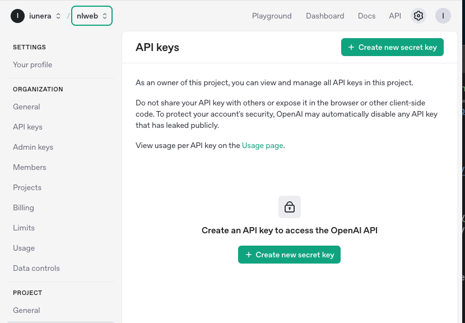
Task: Open Admin keys in the sidebar
Action: pos(33,147)
